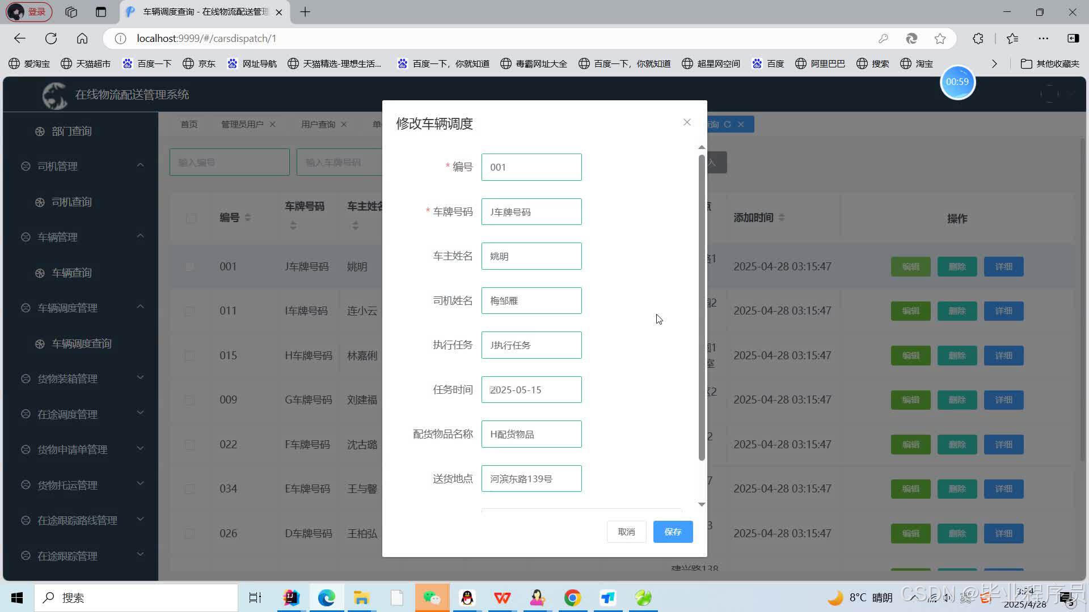Check the checkbox for row 015
This screenshot has height=612, width=1089.
pos(189,355)
